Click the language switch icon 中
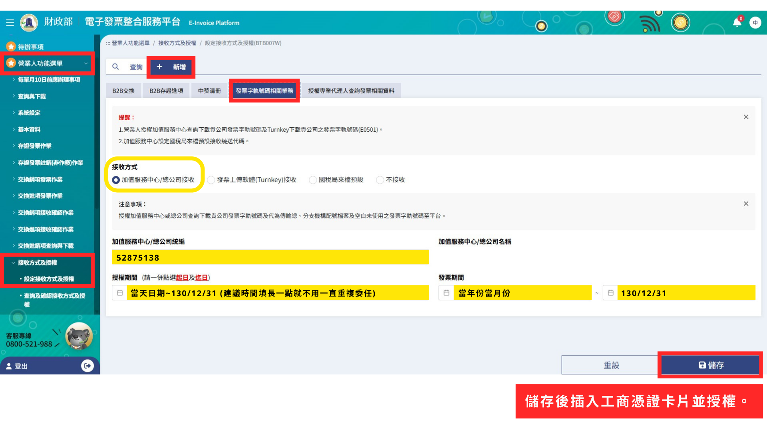The image size is (767, 431). 755,23
